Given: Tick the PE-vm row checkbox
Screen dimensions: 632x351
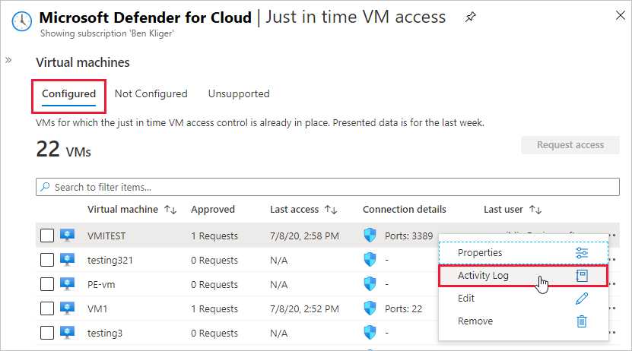Looking at the screenshot, I should (x=47, y=285).
